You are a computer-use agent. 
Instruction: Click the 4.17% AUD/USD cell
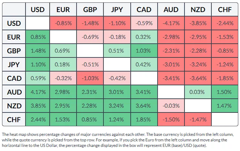38,92
